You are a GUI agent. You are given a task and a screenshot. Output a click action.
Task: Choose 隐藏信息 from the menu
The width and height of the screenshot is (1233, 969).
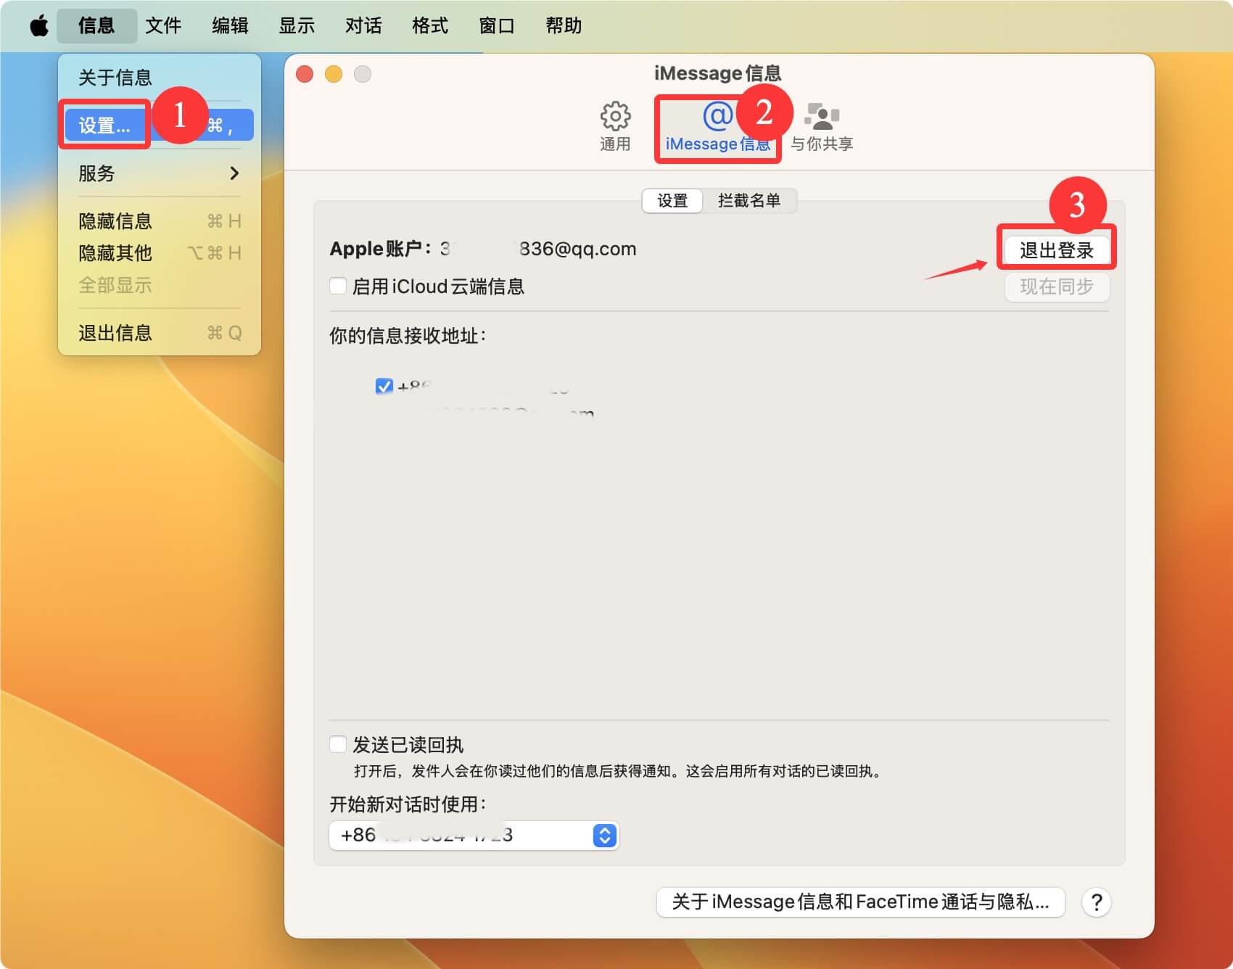(x=114, y=220)
